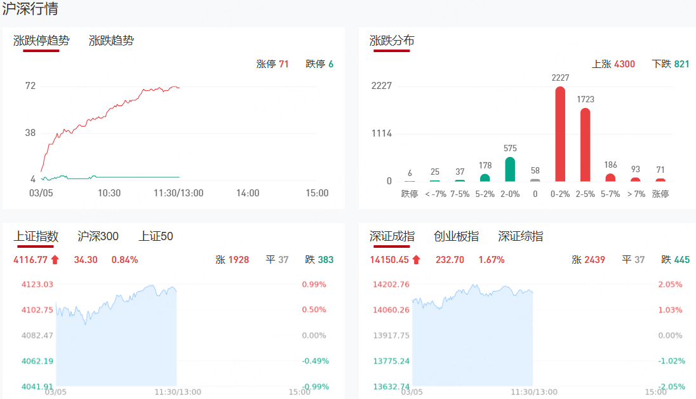Click the red 2-5% distribution bar
Image resolution: width=696 pixels, height=399 pixels.
pyautogui.click(x=585, y=145)
